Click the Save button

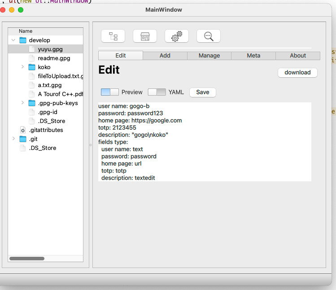point(203,92)
